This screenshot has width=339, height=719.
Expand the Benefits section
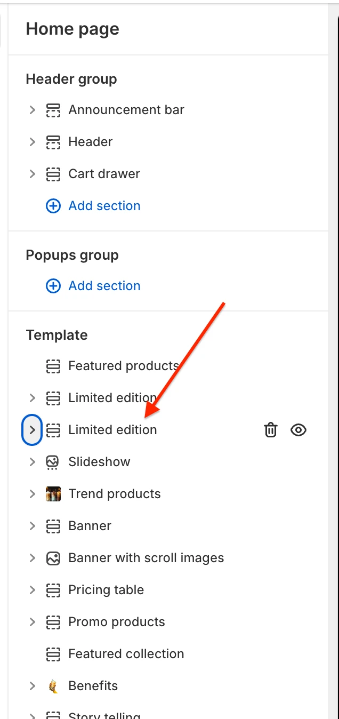33,686
